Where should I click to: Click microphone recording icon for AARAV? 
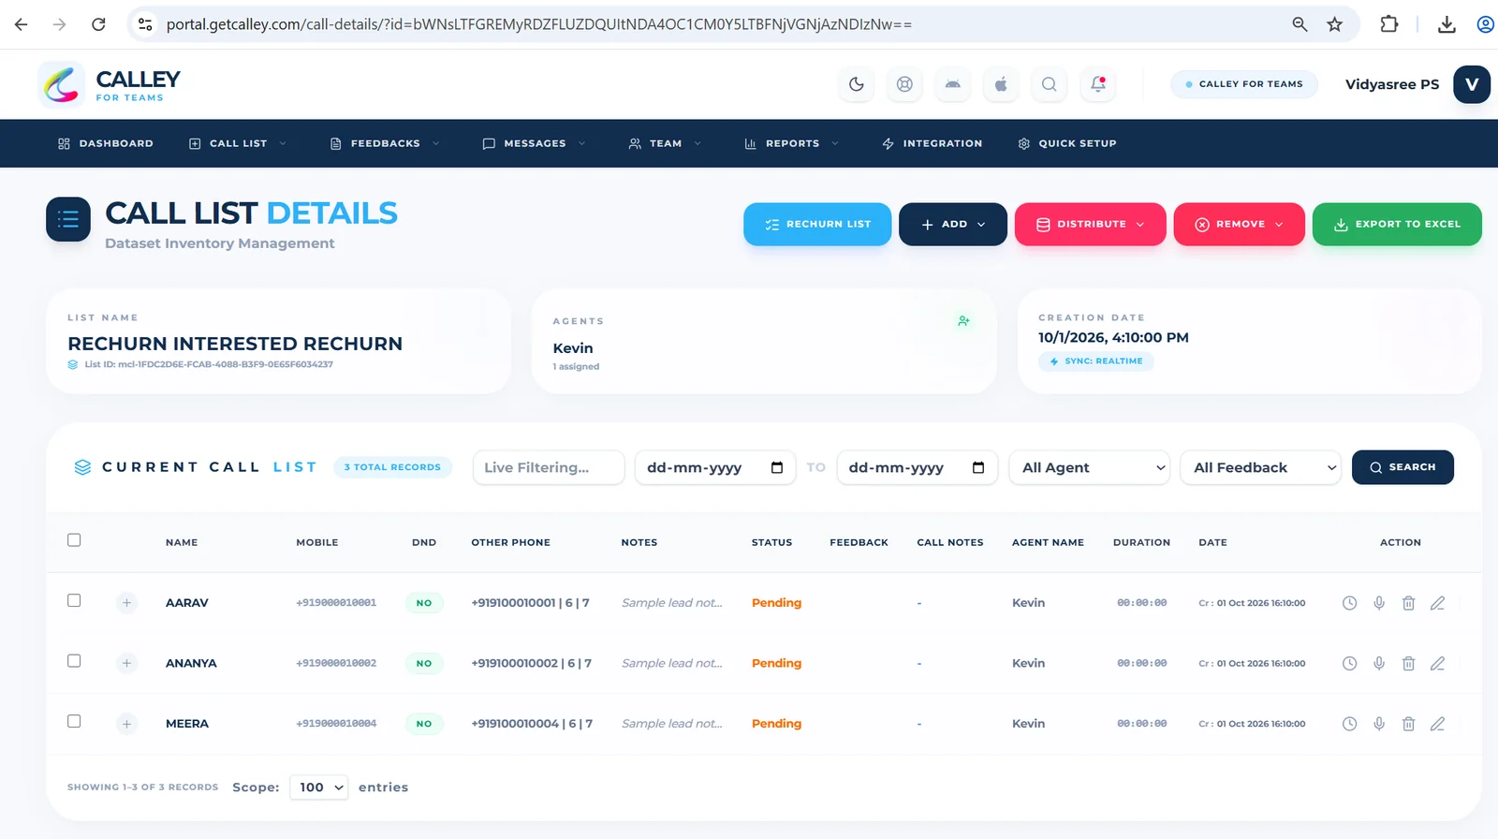(x=1379, y=603)
